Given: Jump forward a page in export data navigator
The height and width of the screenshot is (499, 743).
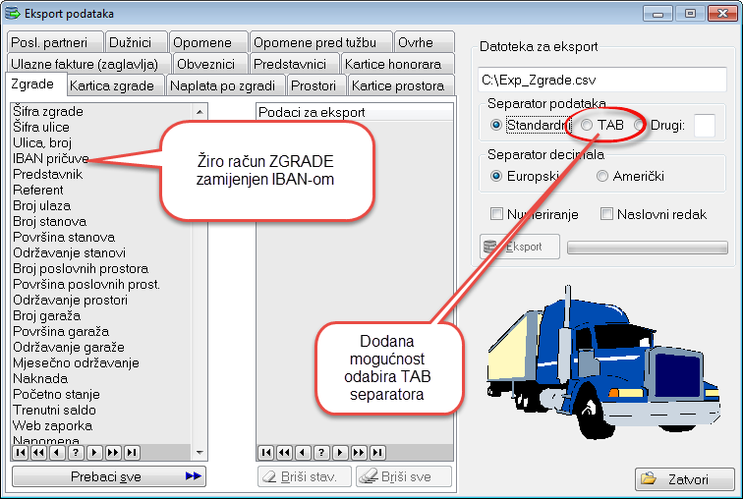Looking at the screenshot, I should tap(359, 453).
